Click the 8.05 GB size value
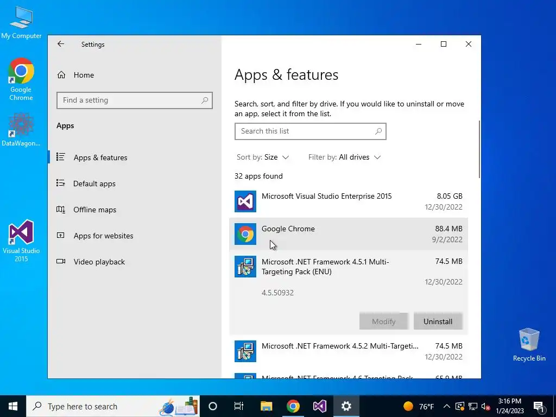The image size is (556, 417). click(x=449, y=196)
